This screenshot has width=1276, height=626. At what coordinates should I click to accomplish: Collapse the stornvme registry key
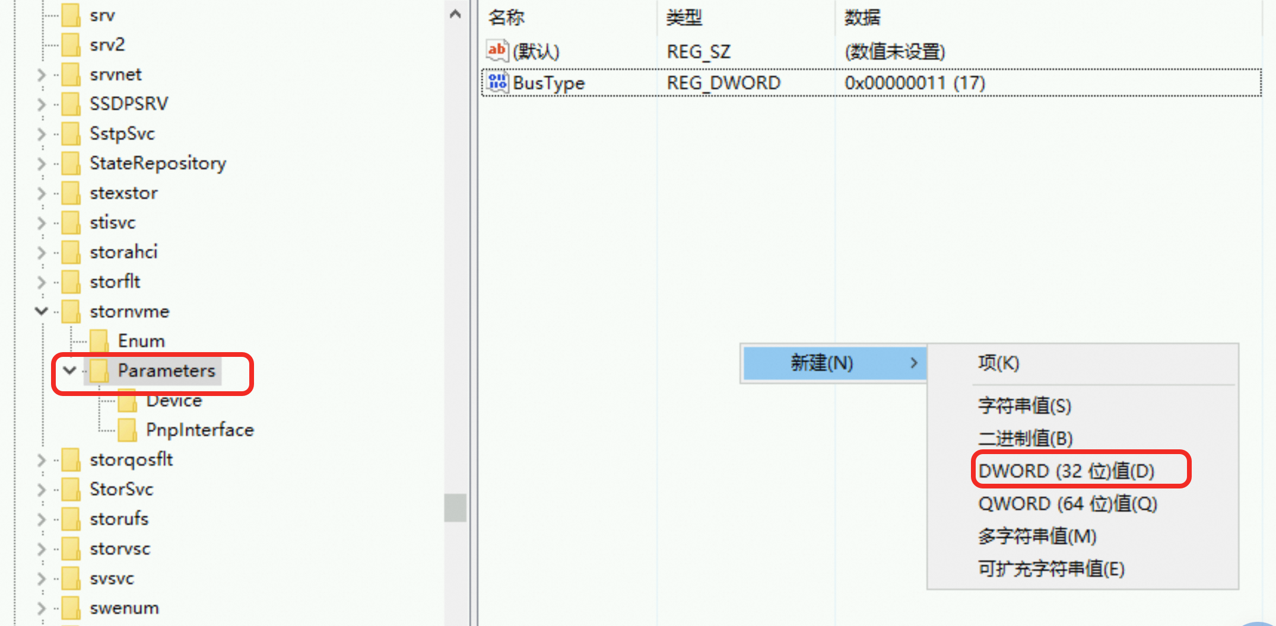[x=41, y=311]
